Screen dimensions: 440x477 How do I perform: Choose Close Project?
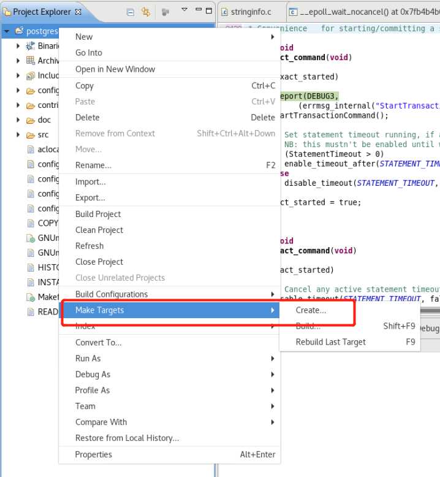(x=169, y=262)
